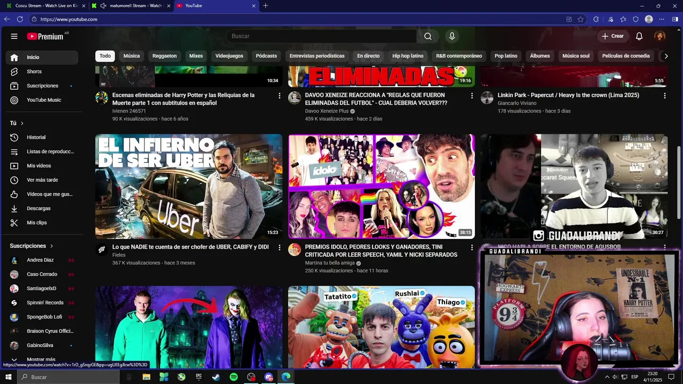
Task: Switch to the matumorell Stream tab
Action: pyautogui.click(x=130, y=6)
